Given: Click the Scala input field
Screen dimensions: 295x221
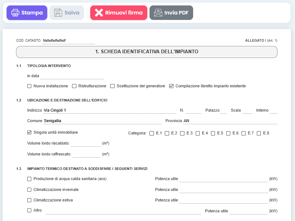Looking at the screenshot, I should [247, 110].
